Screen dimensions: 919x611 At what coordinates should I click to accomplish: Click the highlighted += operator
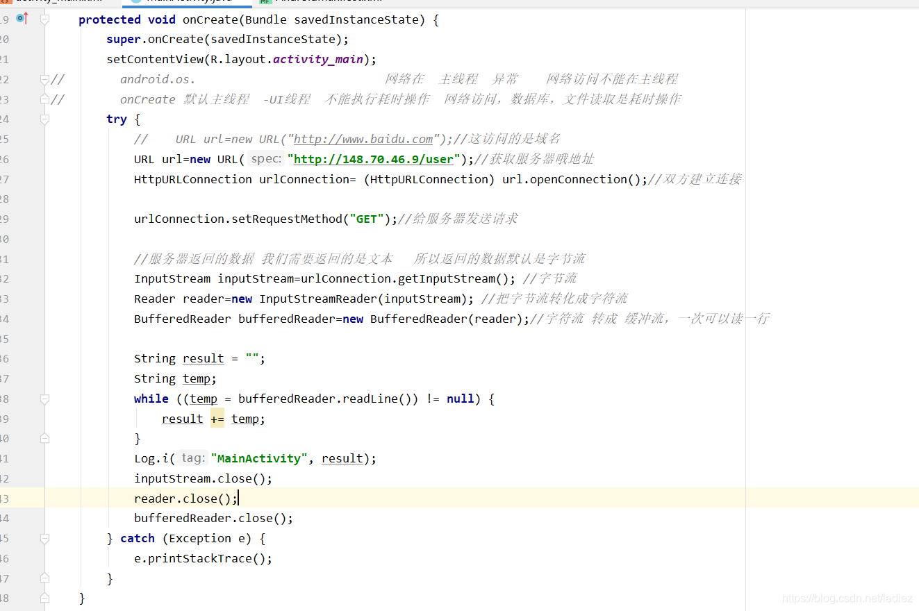pyautogui.click(x=217, y=419)
